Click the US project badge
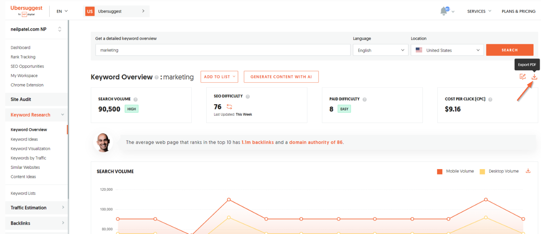541x234 pixels. click(x=90, y=11)
